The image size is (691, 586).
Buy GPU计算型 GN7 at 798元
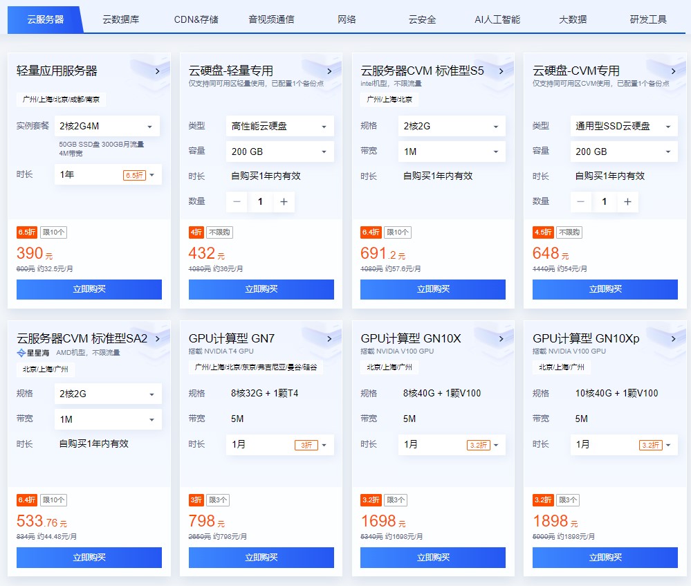(x=261, y=558)
